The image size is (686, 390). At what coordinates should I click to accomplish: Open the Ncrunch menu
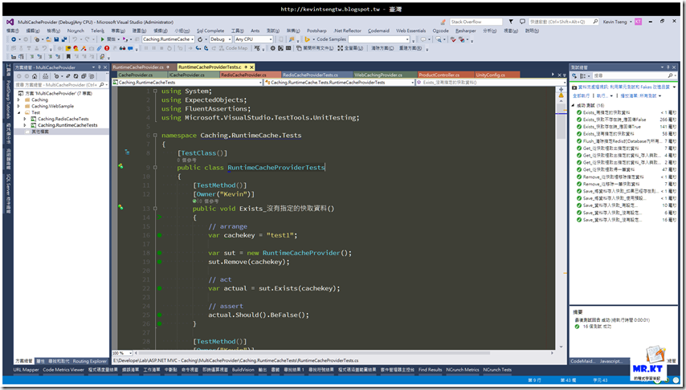pos(76,31)
